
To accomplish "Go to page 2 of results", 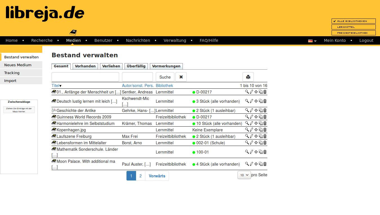I will (x=141, y=176).
